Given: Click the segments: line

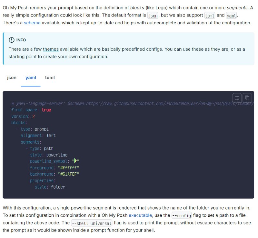Looking at the screenshot, I should (31, 142).
